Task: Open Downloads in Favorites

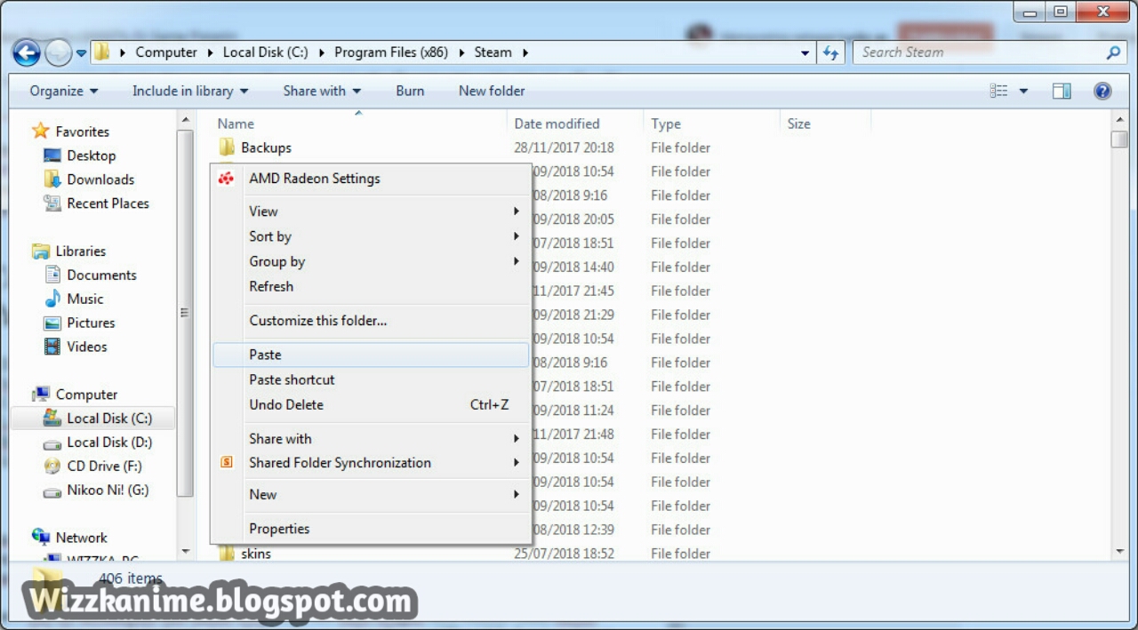Action: point(100,179)
